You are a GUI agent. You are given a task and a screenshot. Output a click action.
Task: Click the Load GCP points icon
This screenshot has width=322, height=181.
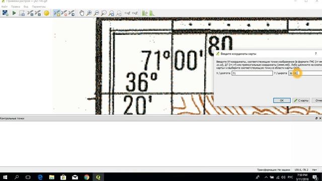pos(30,13)
